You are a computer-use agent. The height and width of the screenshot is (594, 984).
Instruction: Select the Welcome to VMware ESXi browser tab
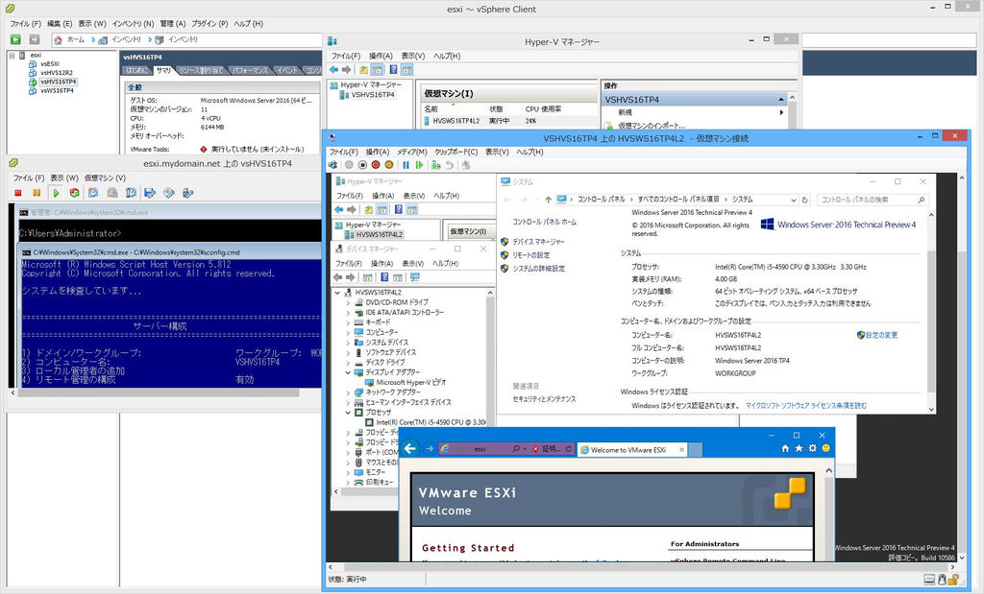coord(632,449)
